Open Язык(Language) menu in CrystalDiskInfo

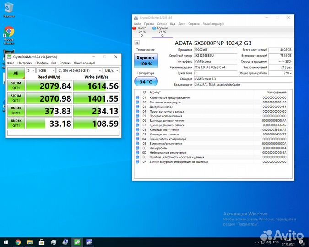(x=213, y=24)
